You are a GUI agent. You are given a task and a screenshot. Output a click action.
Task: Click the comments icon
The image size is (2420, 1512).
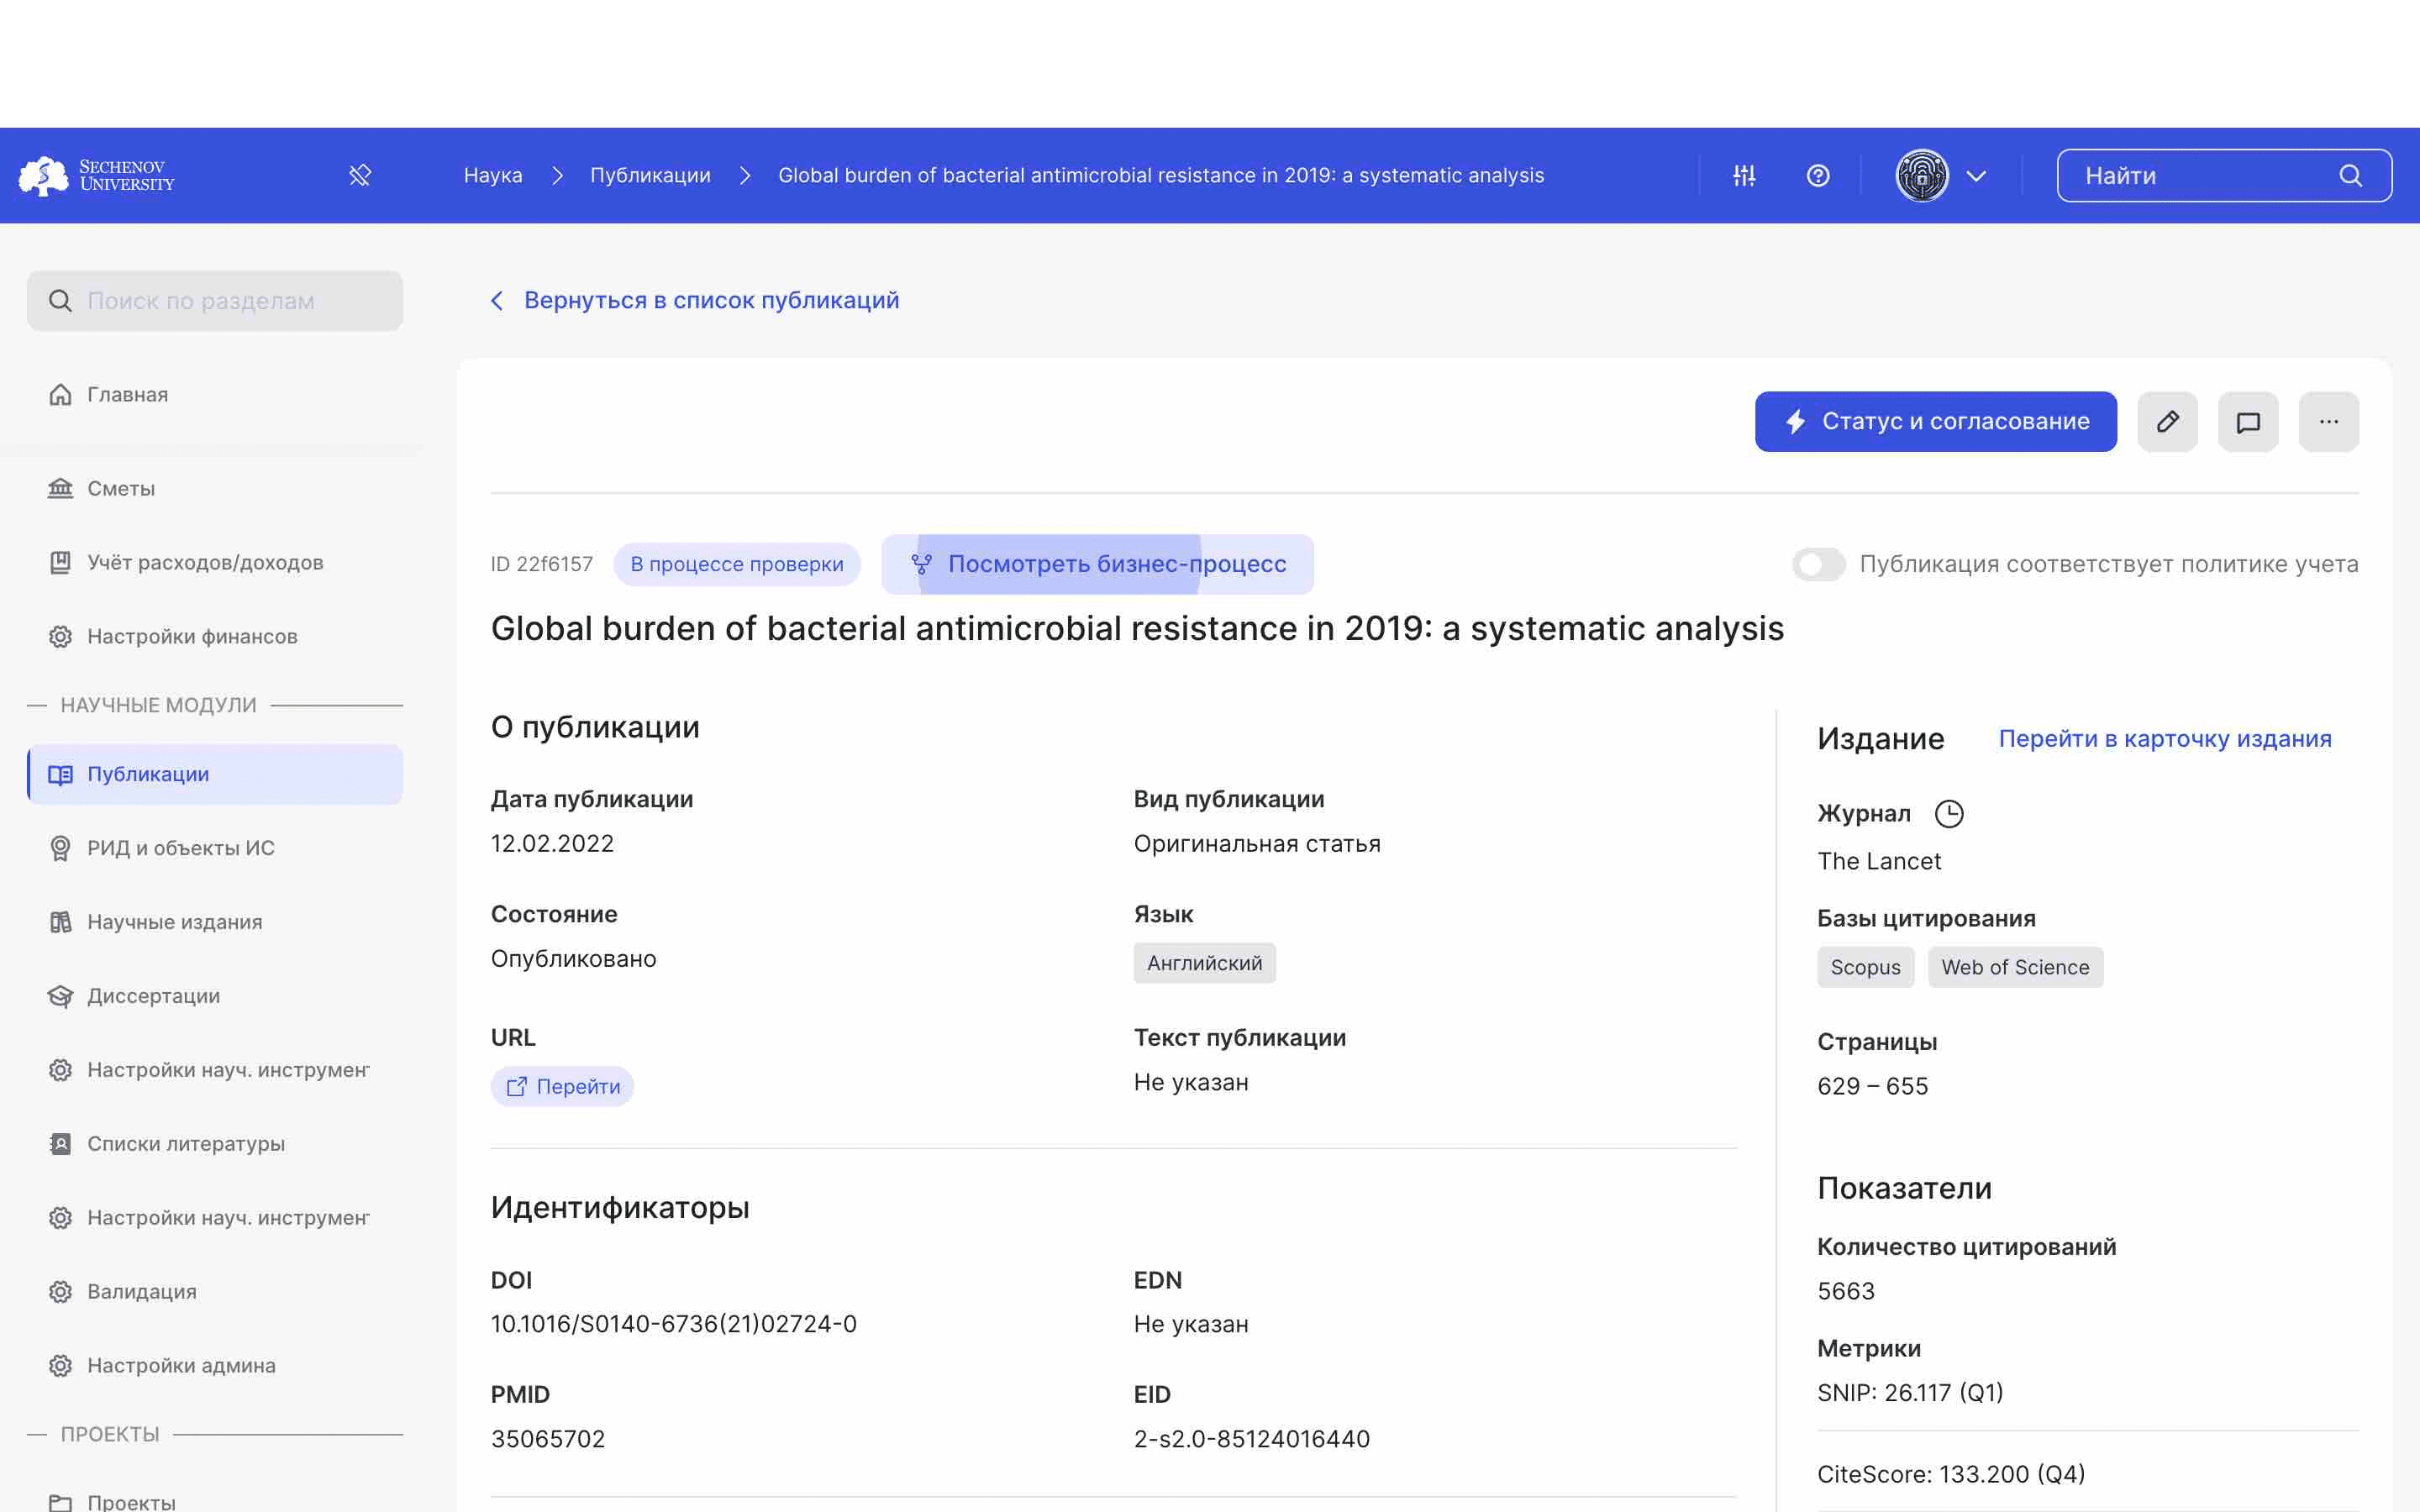[x=2248, y=422]
